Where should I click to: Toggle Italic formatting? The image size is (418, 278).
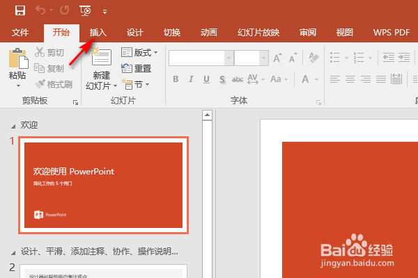[191, 79]
